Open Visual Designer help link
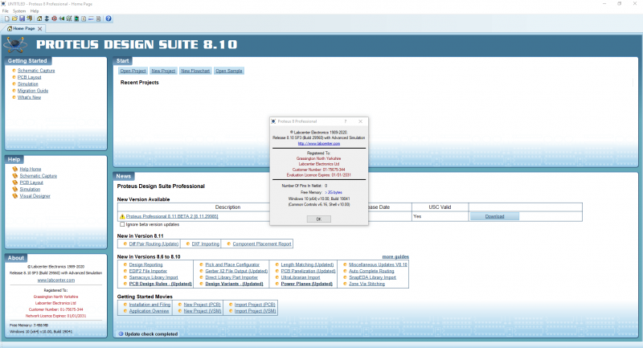643x348 pixels. (x=35, y=196)
